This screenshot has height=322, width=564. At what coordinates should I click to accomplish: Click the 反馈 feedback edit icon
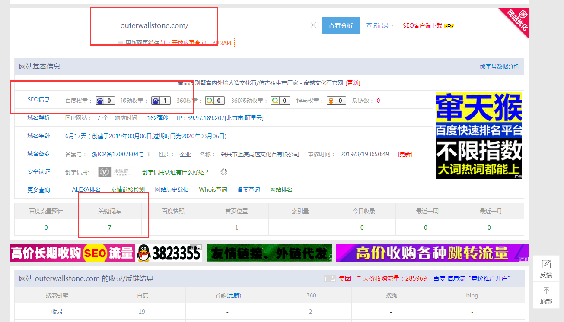(x=546, y=264)
